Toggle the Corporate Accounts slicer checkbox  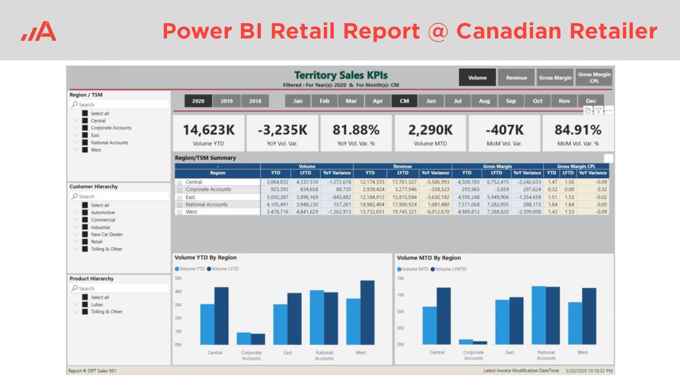(84, 128)
